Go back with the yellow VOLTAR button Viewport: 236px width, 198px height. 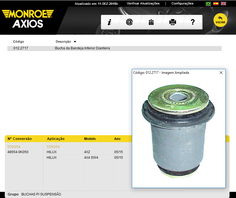pyautogui.click(x=220, y=20)
